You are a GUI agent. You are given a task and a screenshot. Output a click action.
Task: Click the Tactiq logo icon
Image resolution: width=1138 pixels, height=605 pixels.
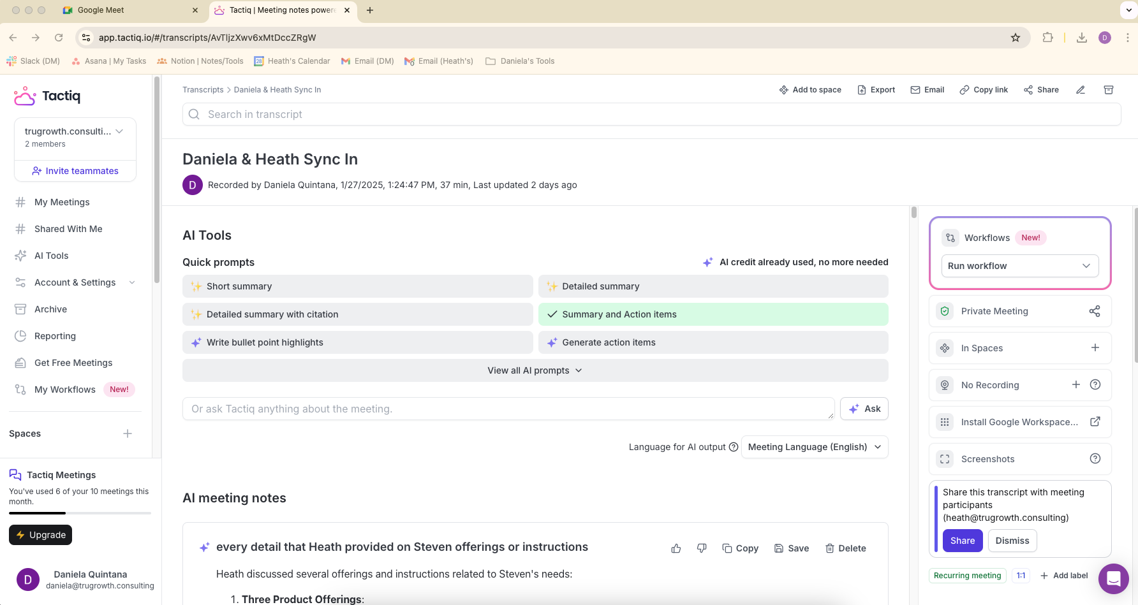point(25,96)
